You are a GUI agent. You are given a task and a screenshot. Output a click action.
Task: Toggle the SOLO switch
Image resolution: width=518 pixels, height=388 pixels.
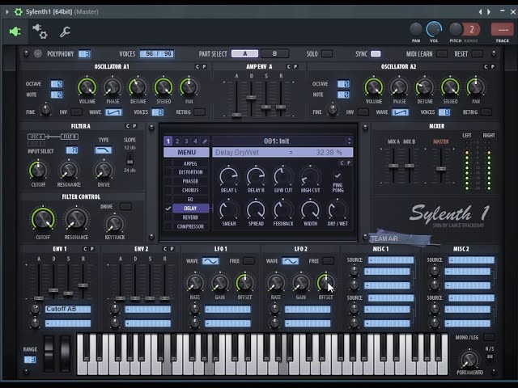coord(327,54)
